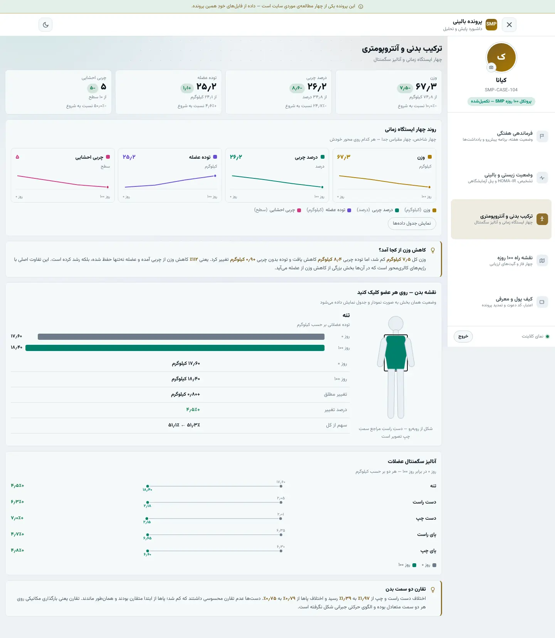Image resolution: width=555 pixels, height=638 pixels.
Task: Click the 'نمایش جدول داده‌ها' button
Action: click(x=412, y=223)
